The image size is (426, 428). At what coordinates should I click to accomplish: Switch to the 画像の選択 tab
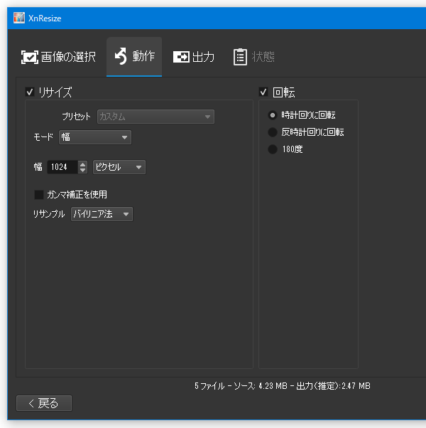58,57
